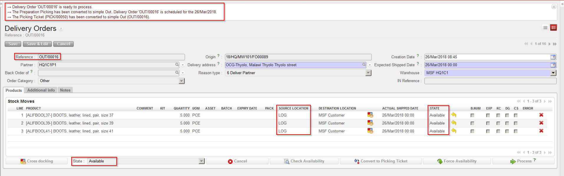
Task: Open the Reason type dropdown
Action: [x=368, y=73]
